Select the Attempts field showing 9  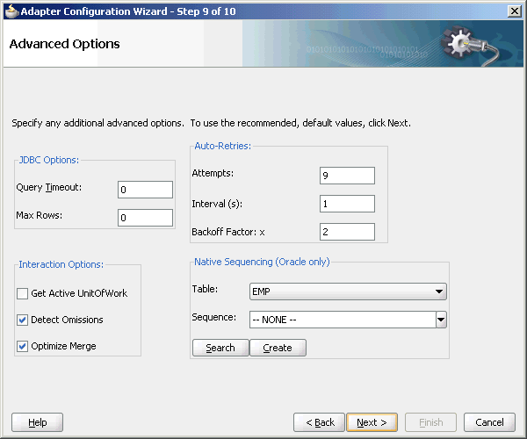tap(347, 176)
